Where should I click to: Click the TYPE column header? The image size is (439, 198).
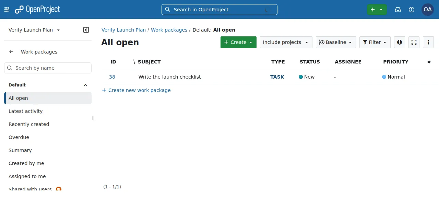click(278, 62)
